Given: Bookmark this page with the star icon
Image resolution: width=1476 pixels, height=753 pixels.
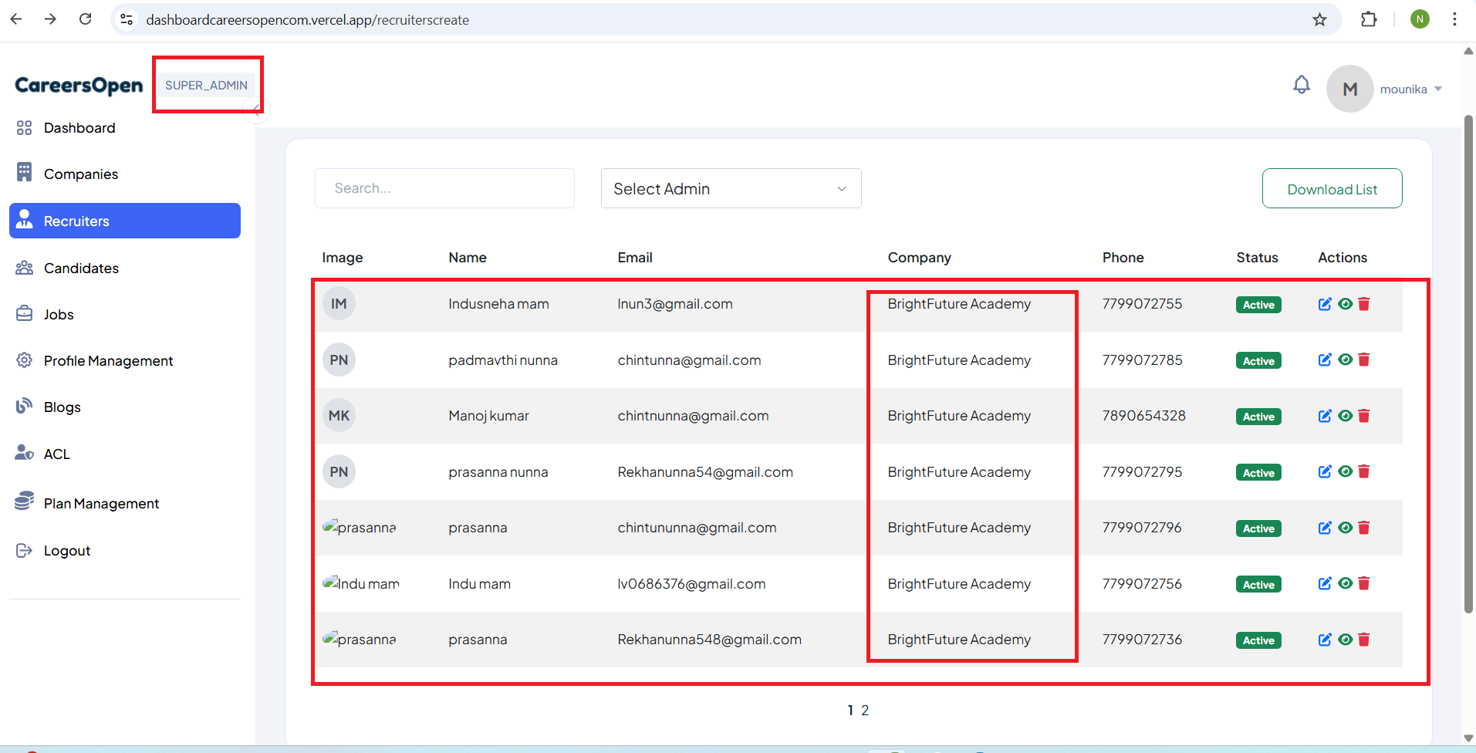Looking at the screenshot, I should coord(1319,19).
